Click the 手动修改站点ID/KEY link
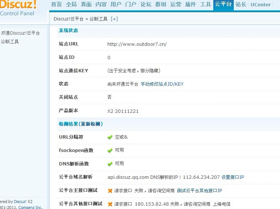 point(162,84)
